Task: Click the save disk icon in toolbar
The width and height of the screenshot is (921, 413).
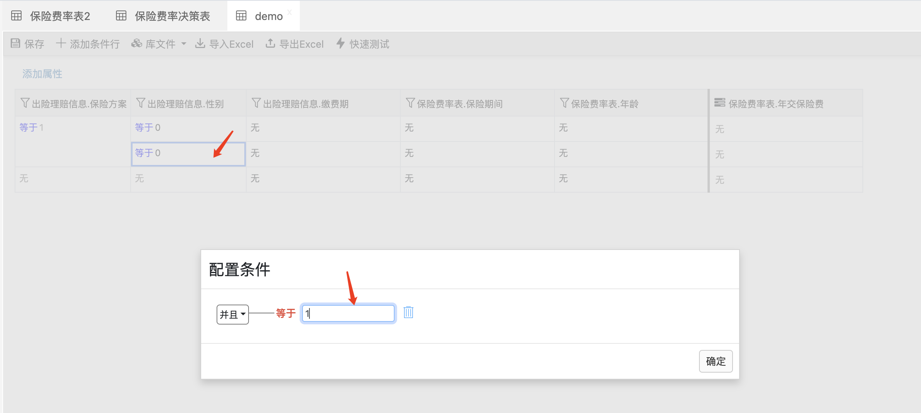Action: tap(15, 43)
